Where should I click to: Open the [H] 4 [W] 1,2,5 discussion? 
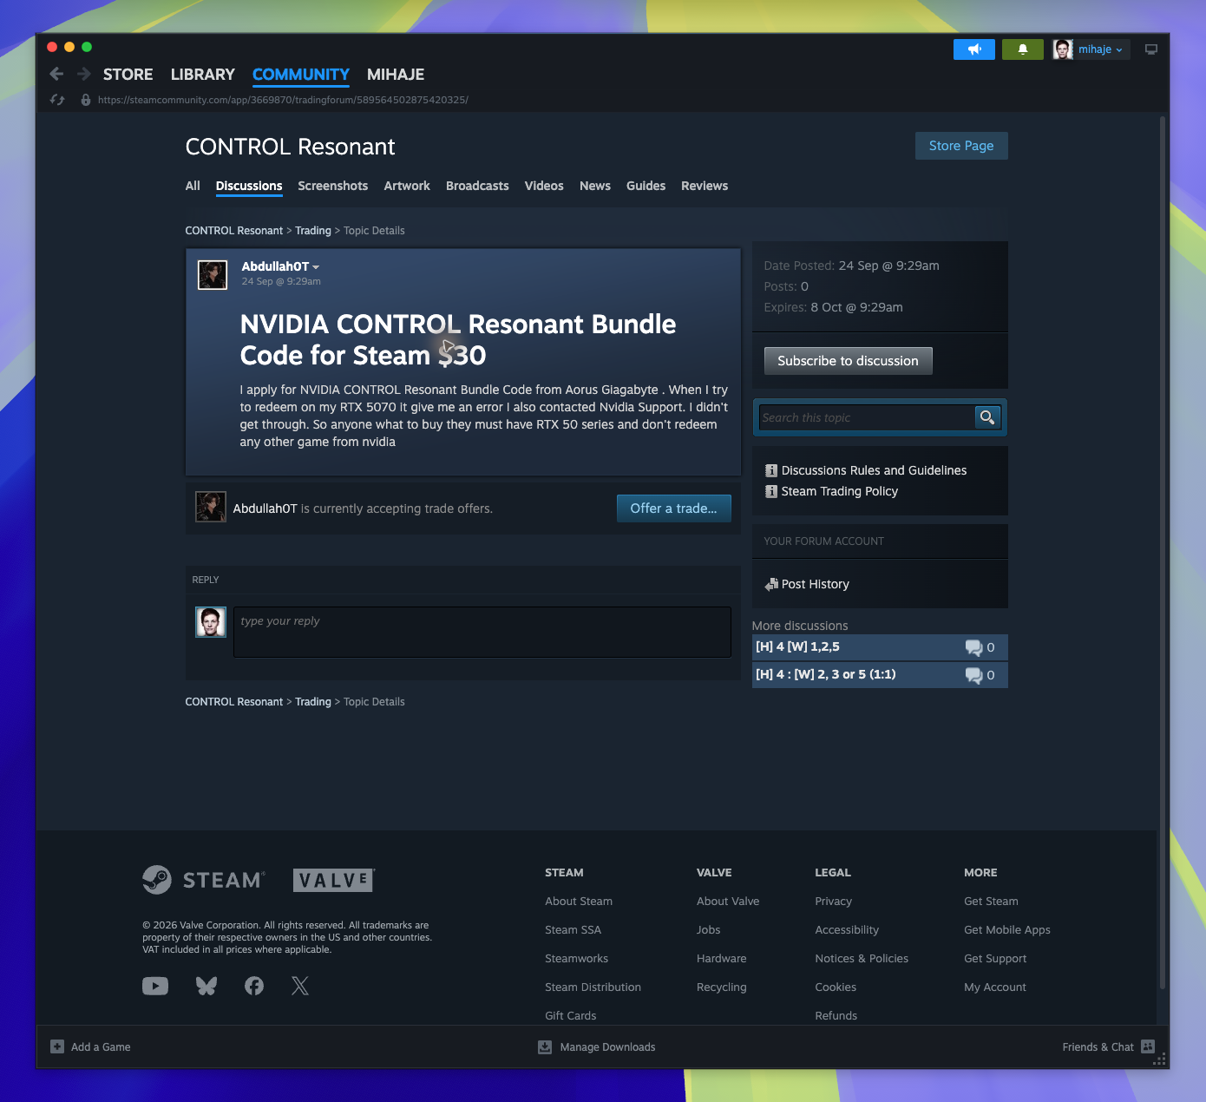pyautogui.click(x=880, y=647)
